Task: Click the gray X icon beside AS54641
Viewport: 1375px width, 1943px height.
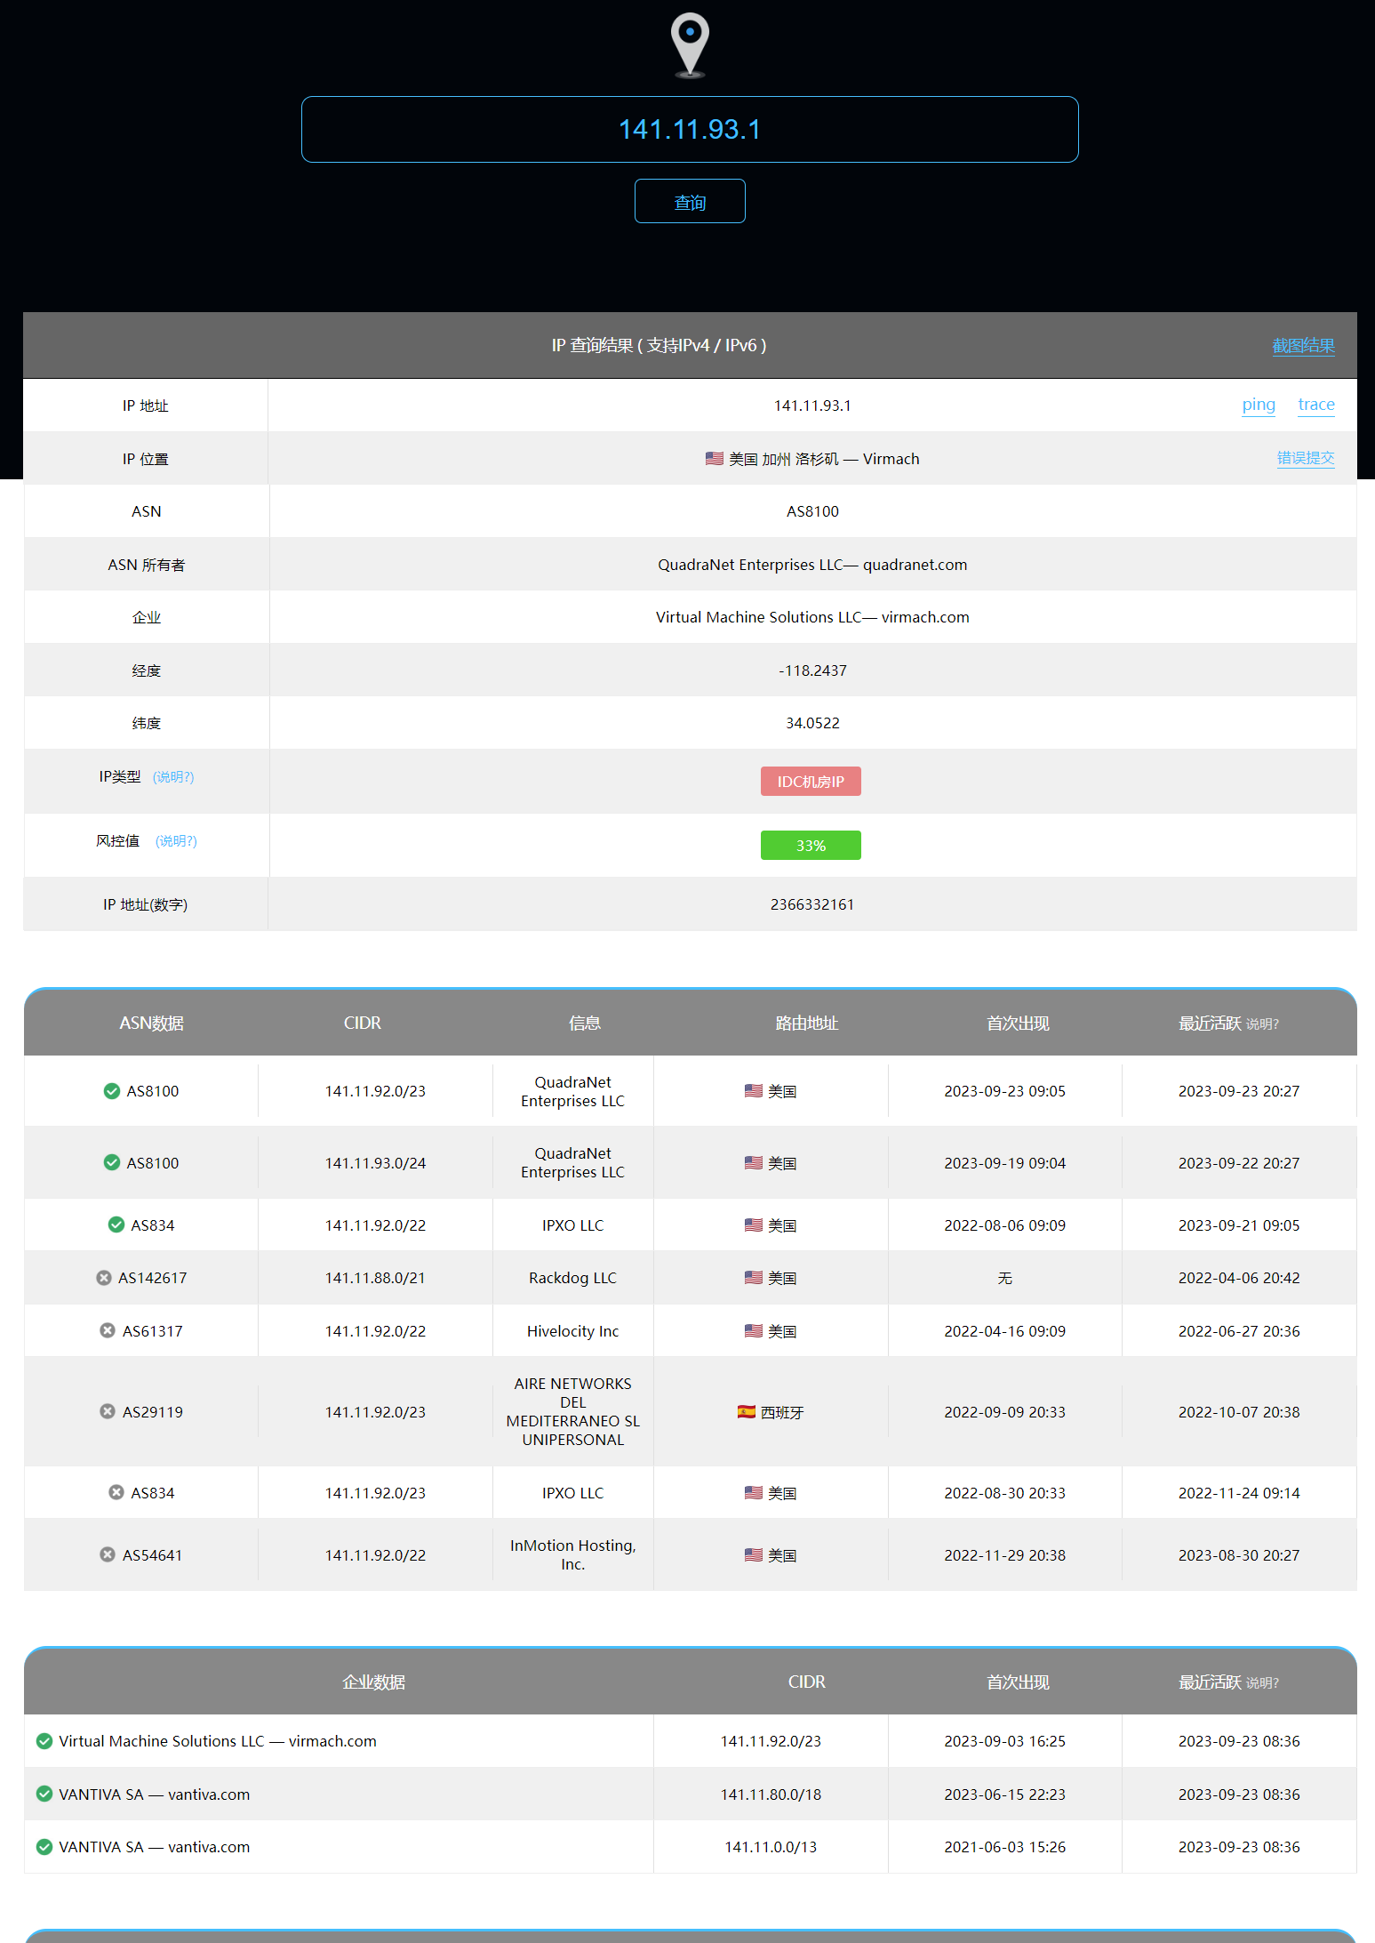Action: 108,1555
